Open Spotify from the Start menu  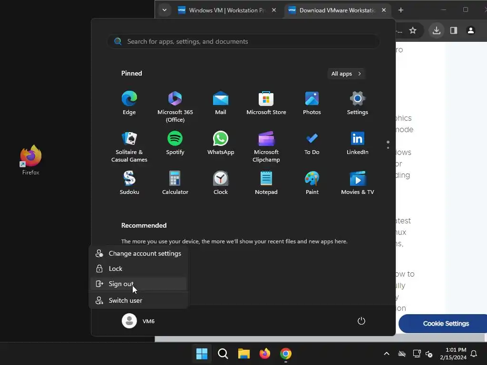pos(175,143)
